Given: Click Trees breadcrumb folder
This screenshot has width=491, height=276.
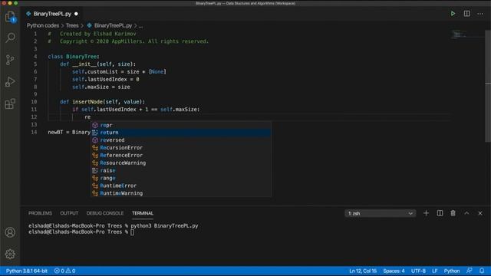Looking at the screenshot, I should click(72, 25).
